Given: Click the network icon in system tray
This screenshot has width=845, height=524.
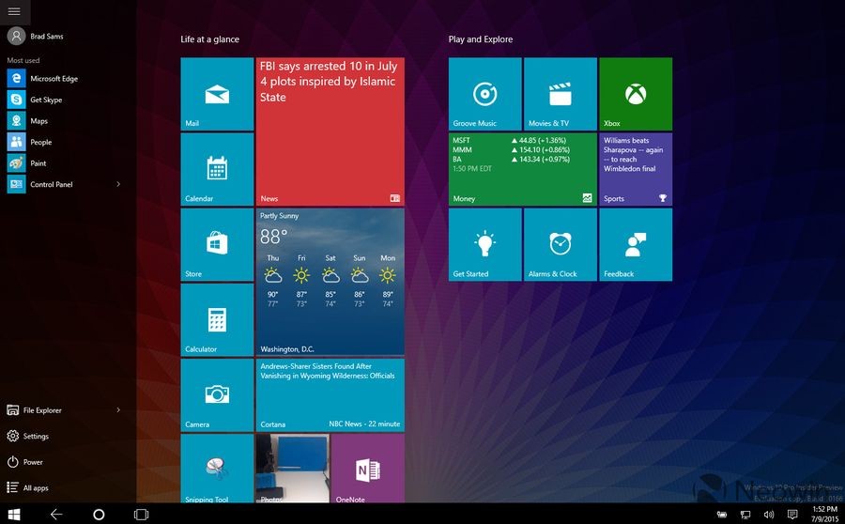Looking at the screenshot, I should [745, 515].
